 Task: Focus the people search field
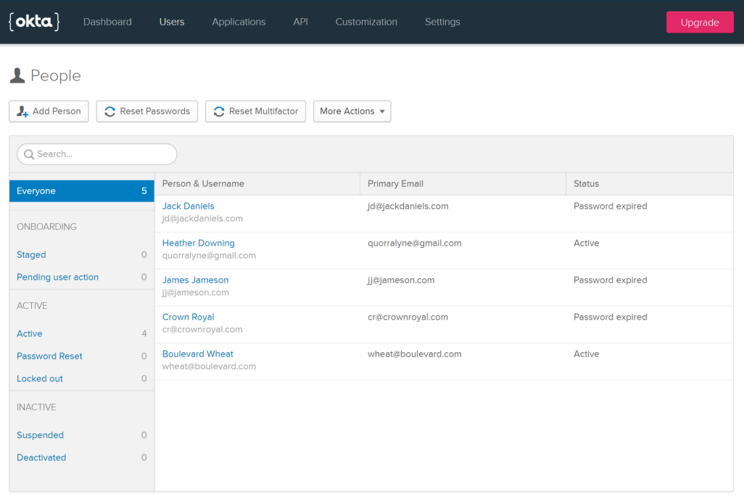tap(102, 154)
